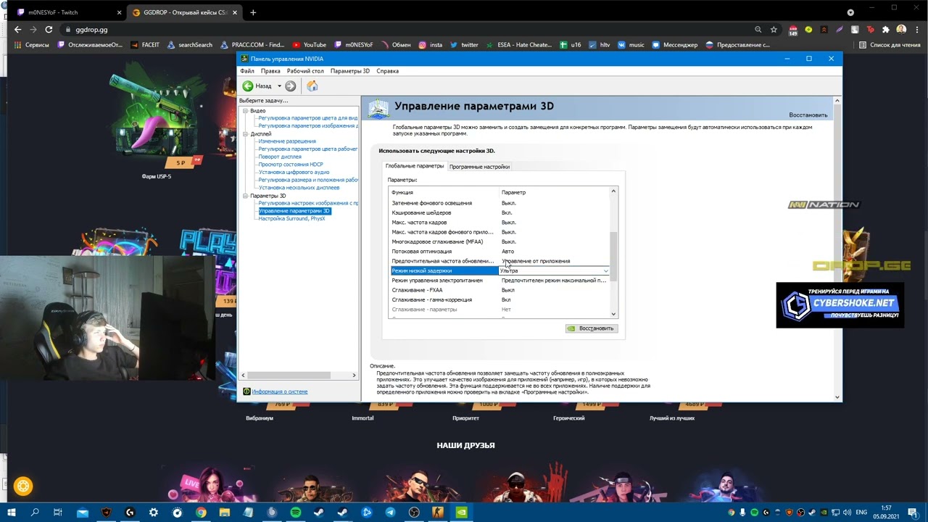The height and width of the screenshot is (522, 928).
Task: Open the Home icon in NVIDIA toolbar
Action: [312, 86]
